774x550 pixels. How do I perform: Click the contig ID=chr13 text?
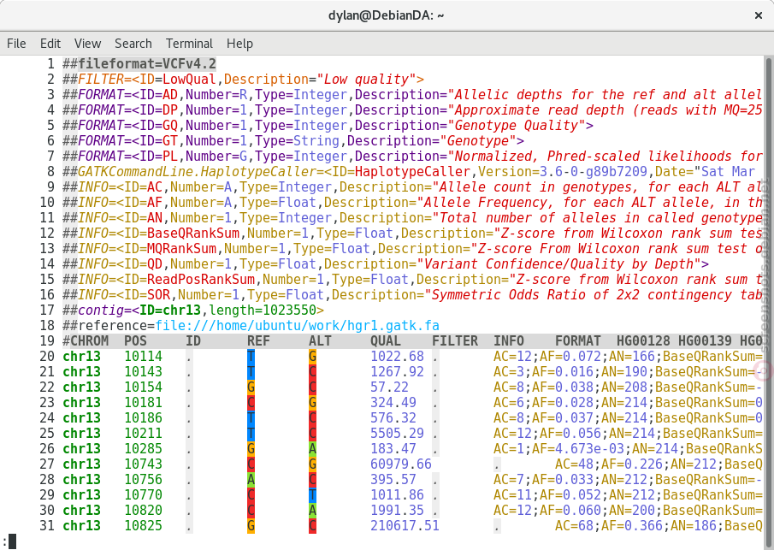click(x=170, y=310)
